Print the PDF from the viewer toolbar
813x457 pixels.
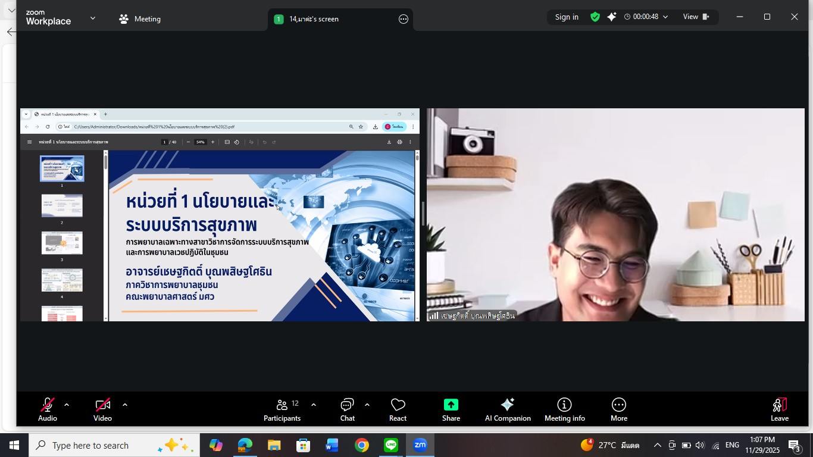(x=399, y=142)
